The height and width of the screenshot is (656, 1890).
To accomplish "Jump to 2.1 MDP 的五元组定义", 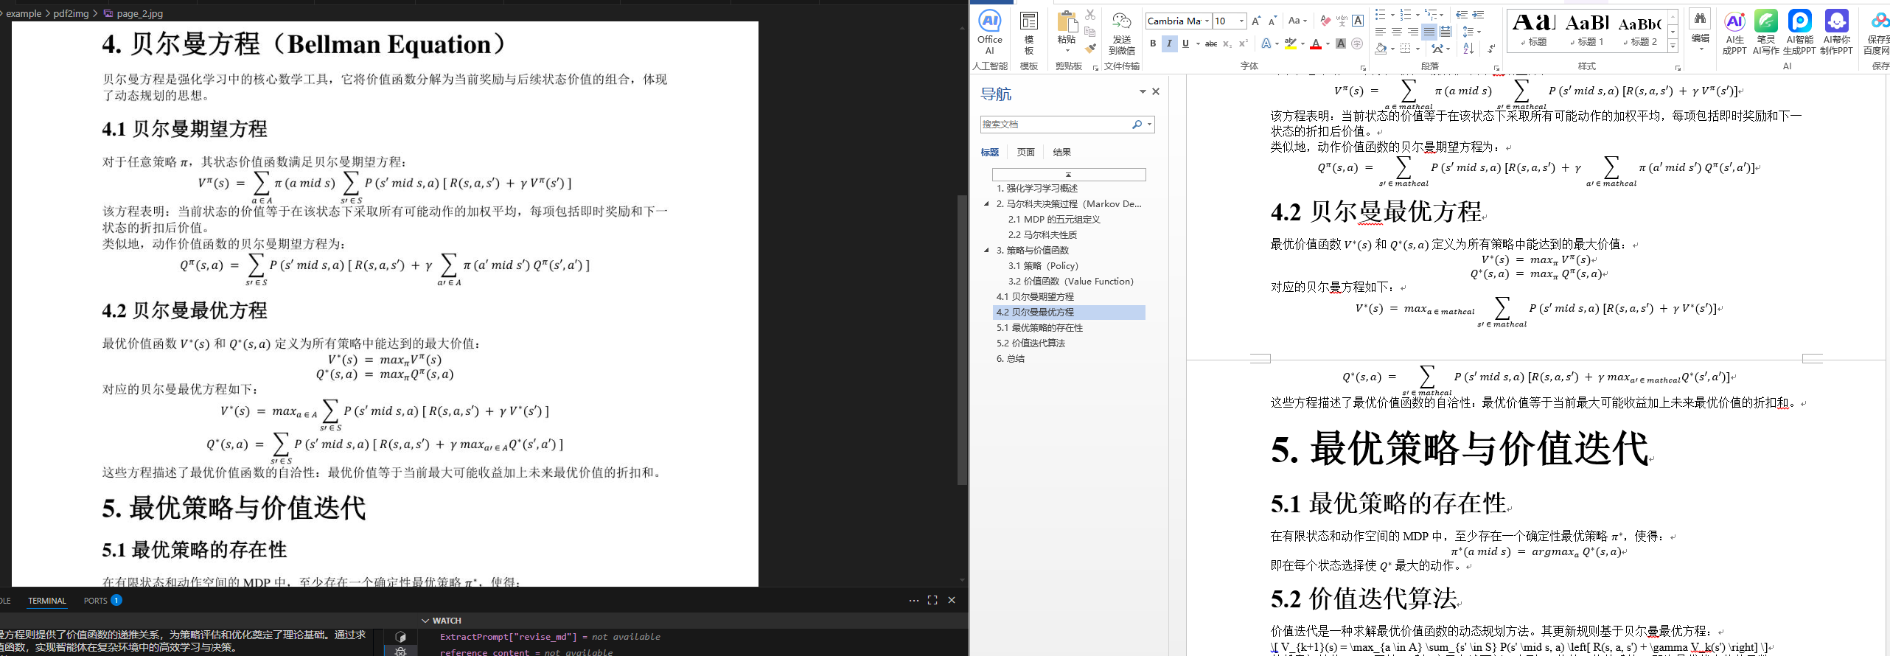I will (x=1054, y=220).
